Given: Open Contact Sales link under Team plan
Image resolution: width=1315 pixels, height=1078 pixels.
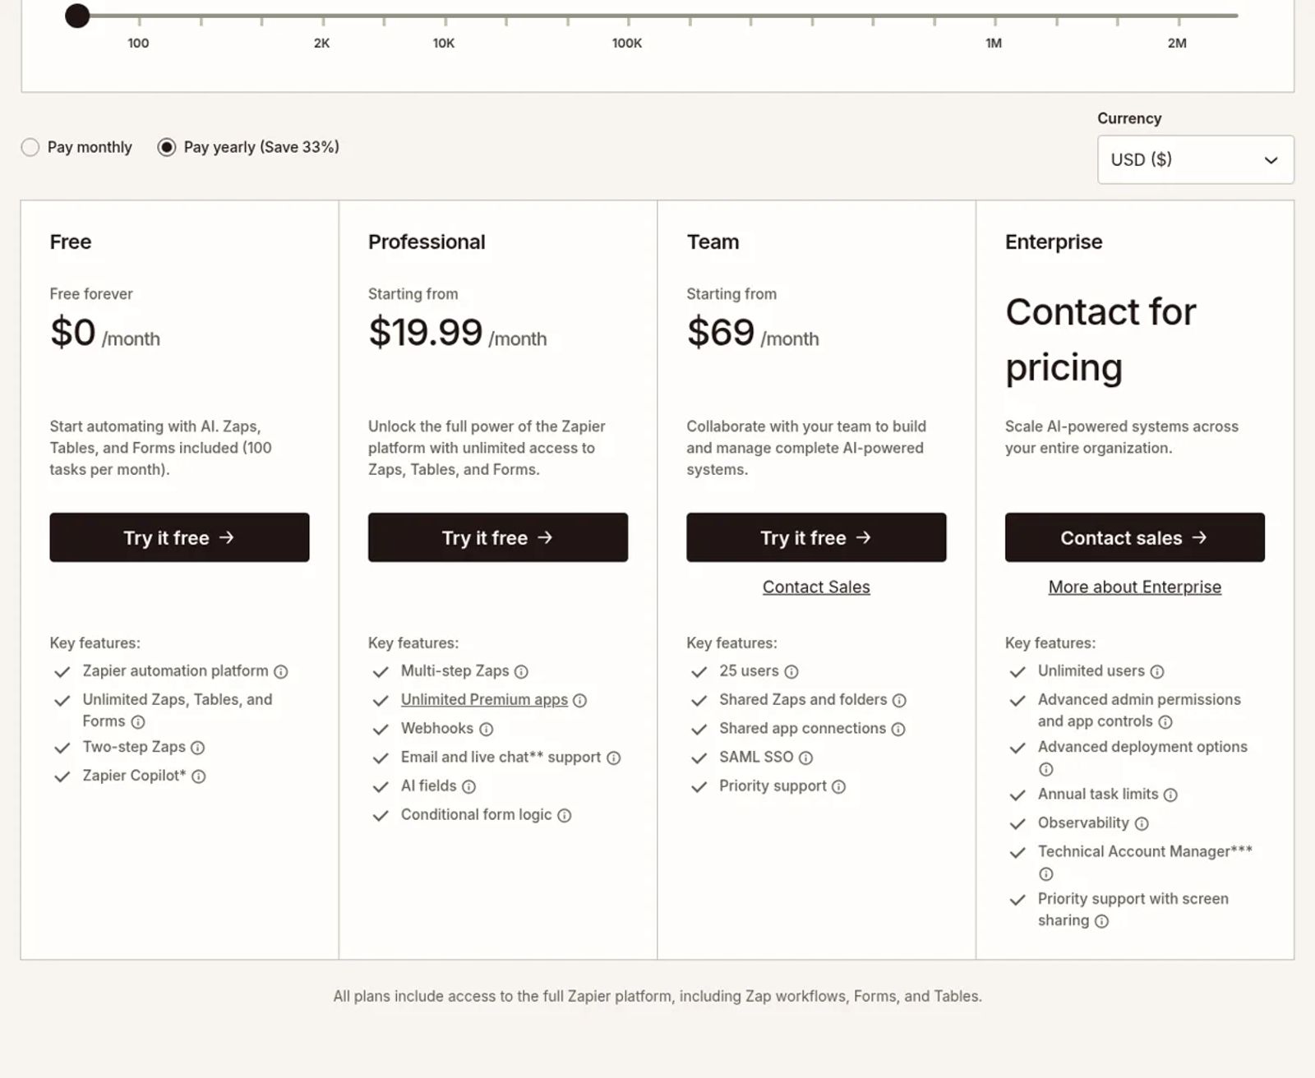Looking at the screenshot, I should (816, 587).
